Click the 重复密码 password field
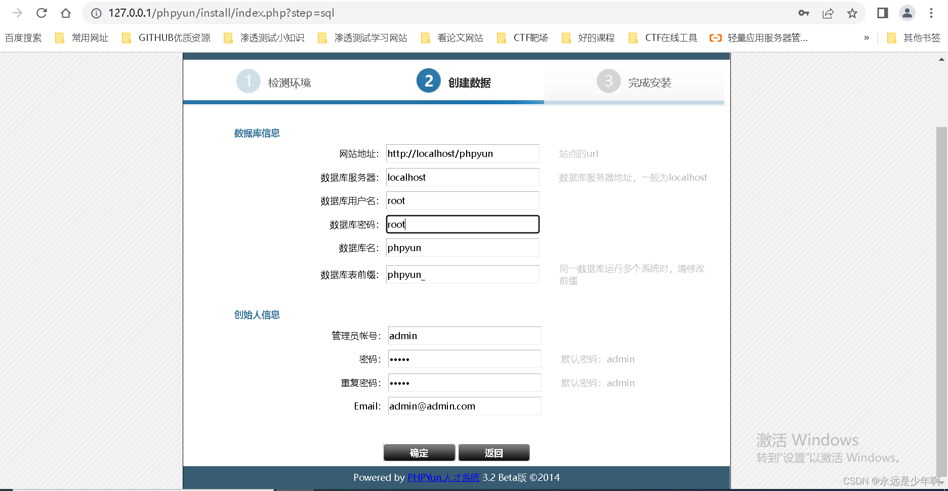Screen dimensions: 948x491 [x=465, y=383]
